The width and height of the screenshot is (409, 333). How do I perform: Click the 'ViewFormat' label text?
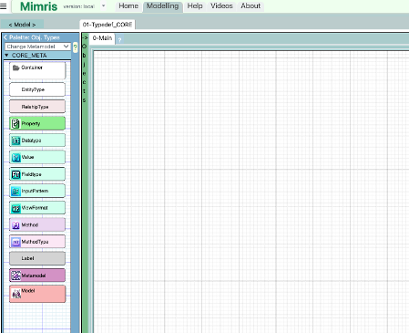click(35, 208)
